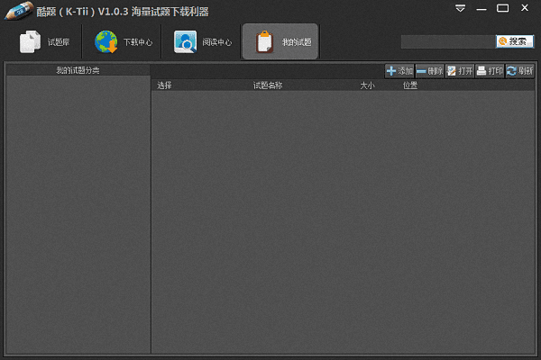The height and width of the screenshot is (360, 541).
Task: Click inside the search text field
Action: coord(447,41)
